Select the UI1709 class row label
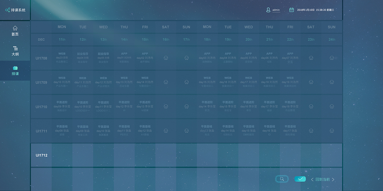 click(x=41, y=82)
